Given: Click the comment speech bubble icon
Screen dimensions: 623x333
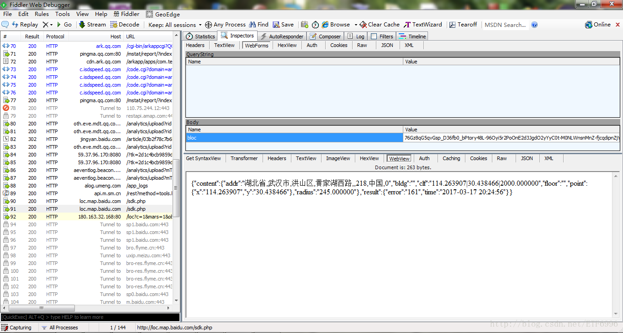Looking at the screenshot, I should 5,25.
